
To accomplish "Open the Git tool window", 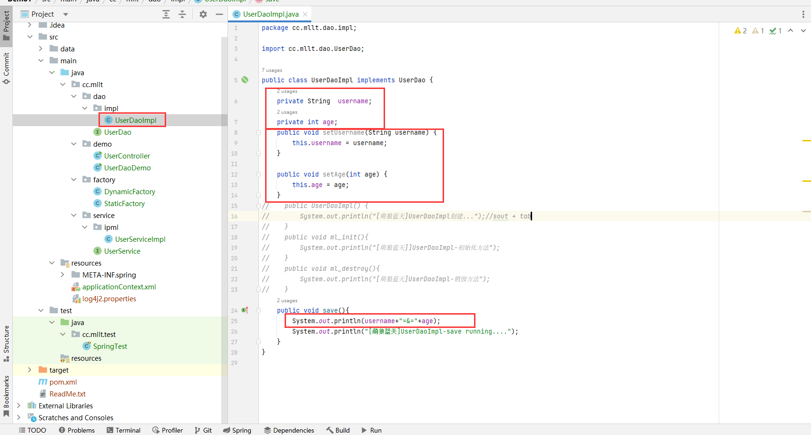I will 203,430.
